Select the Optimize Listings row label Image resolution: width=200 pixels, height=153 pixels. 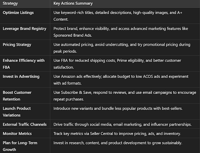[x=18, y=13]
